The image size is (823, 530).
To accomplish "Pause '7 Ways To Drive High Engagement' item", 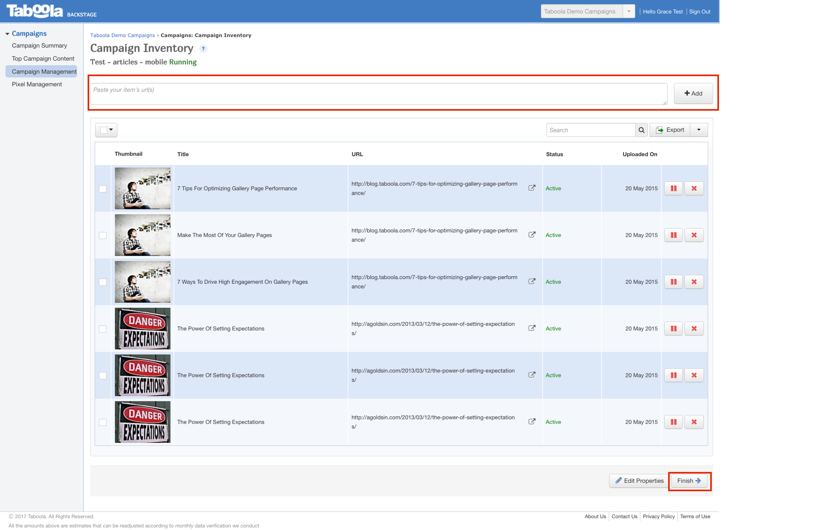I will 674,282.
